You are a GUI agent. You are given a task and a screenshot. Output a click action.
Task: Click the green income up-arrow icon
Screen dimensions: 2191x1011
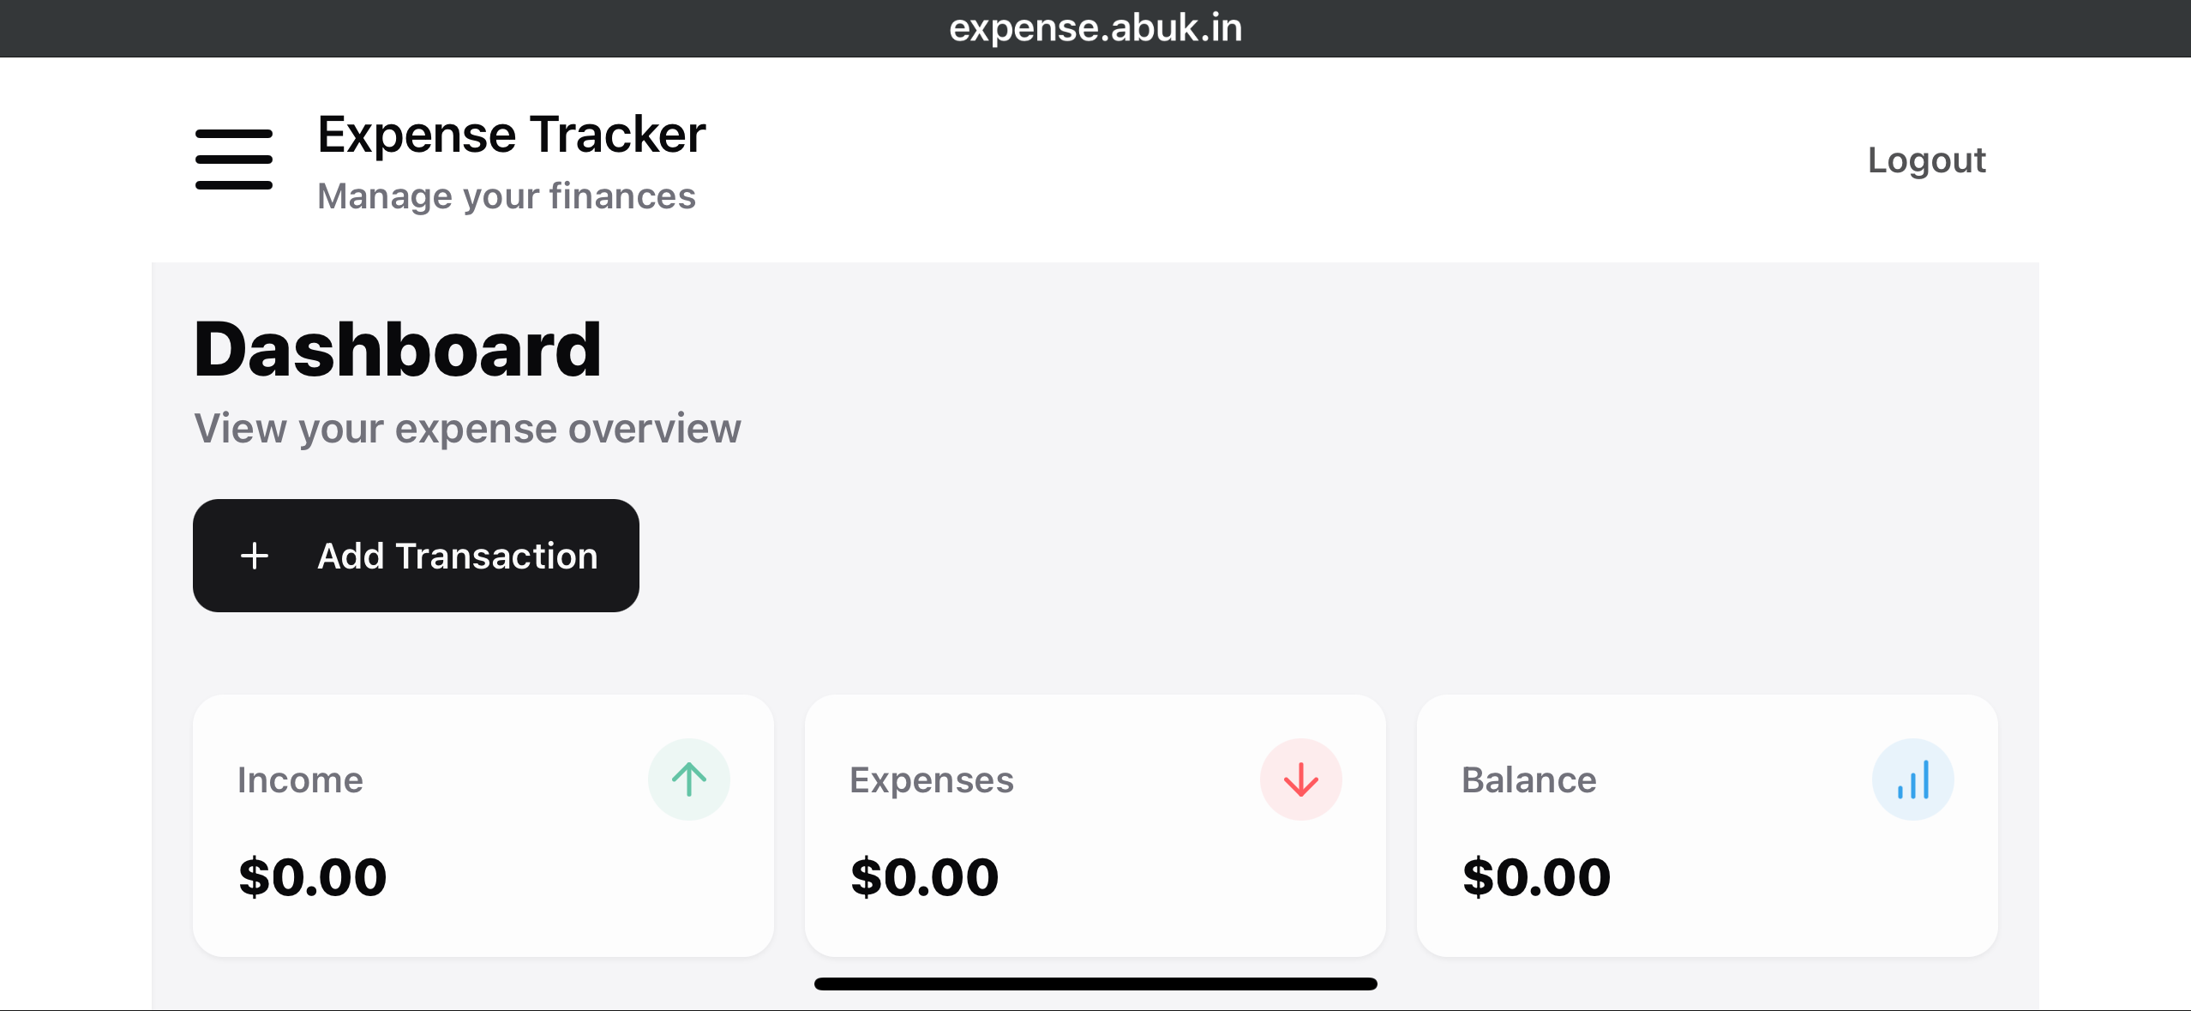(688, 779)
